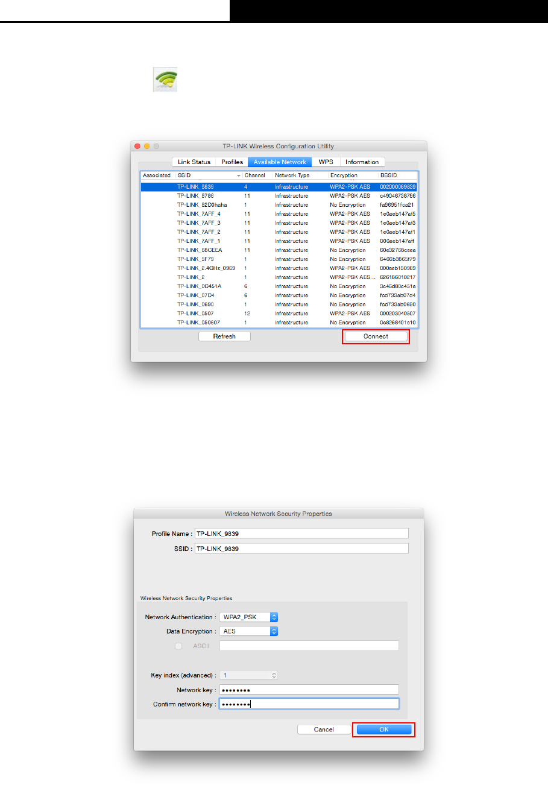Select network TP-LINK_7AFF_2
548x788 pixels.
coord(279,232)
